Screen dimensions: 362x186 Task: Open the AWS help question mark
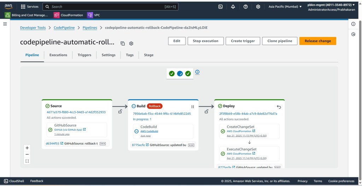[x=246, y=7]
